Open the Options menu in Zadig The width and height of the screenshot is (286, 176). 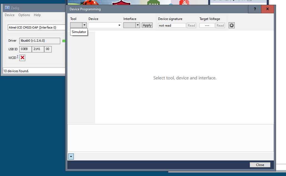point(24,15)
